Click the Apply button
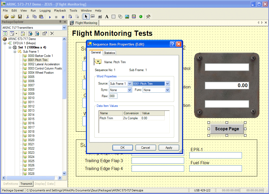This screenshot has height=194, width=269. coord(169,148)
